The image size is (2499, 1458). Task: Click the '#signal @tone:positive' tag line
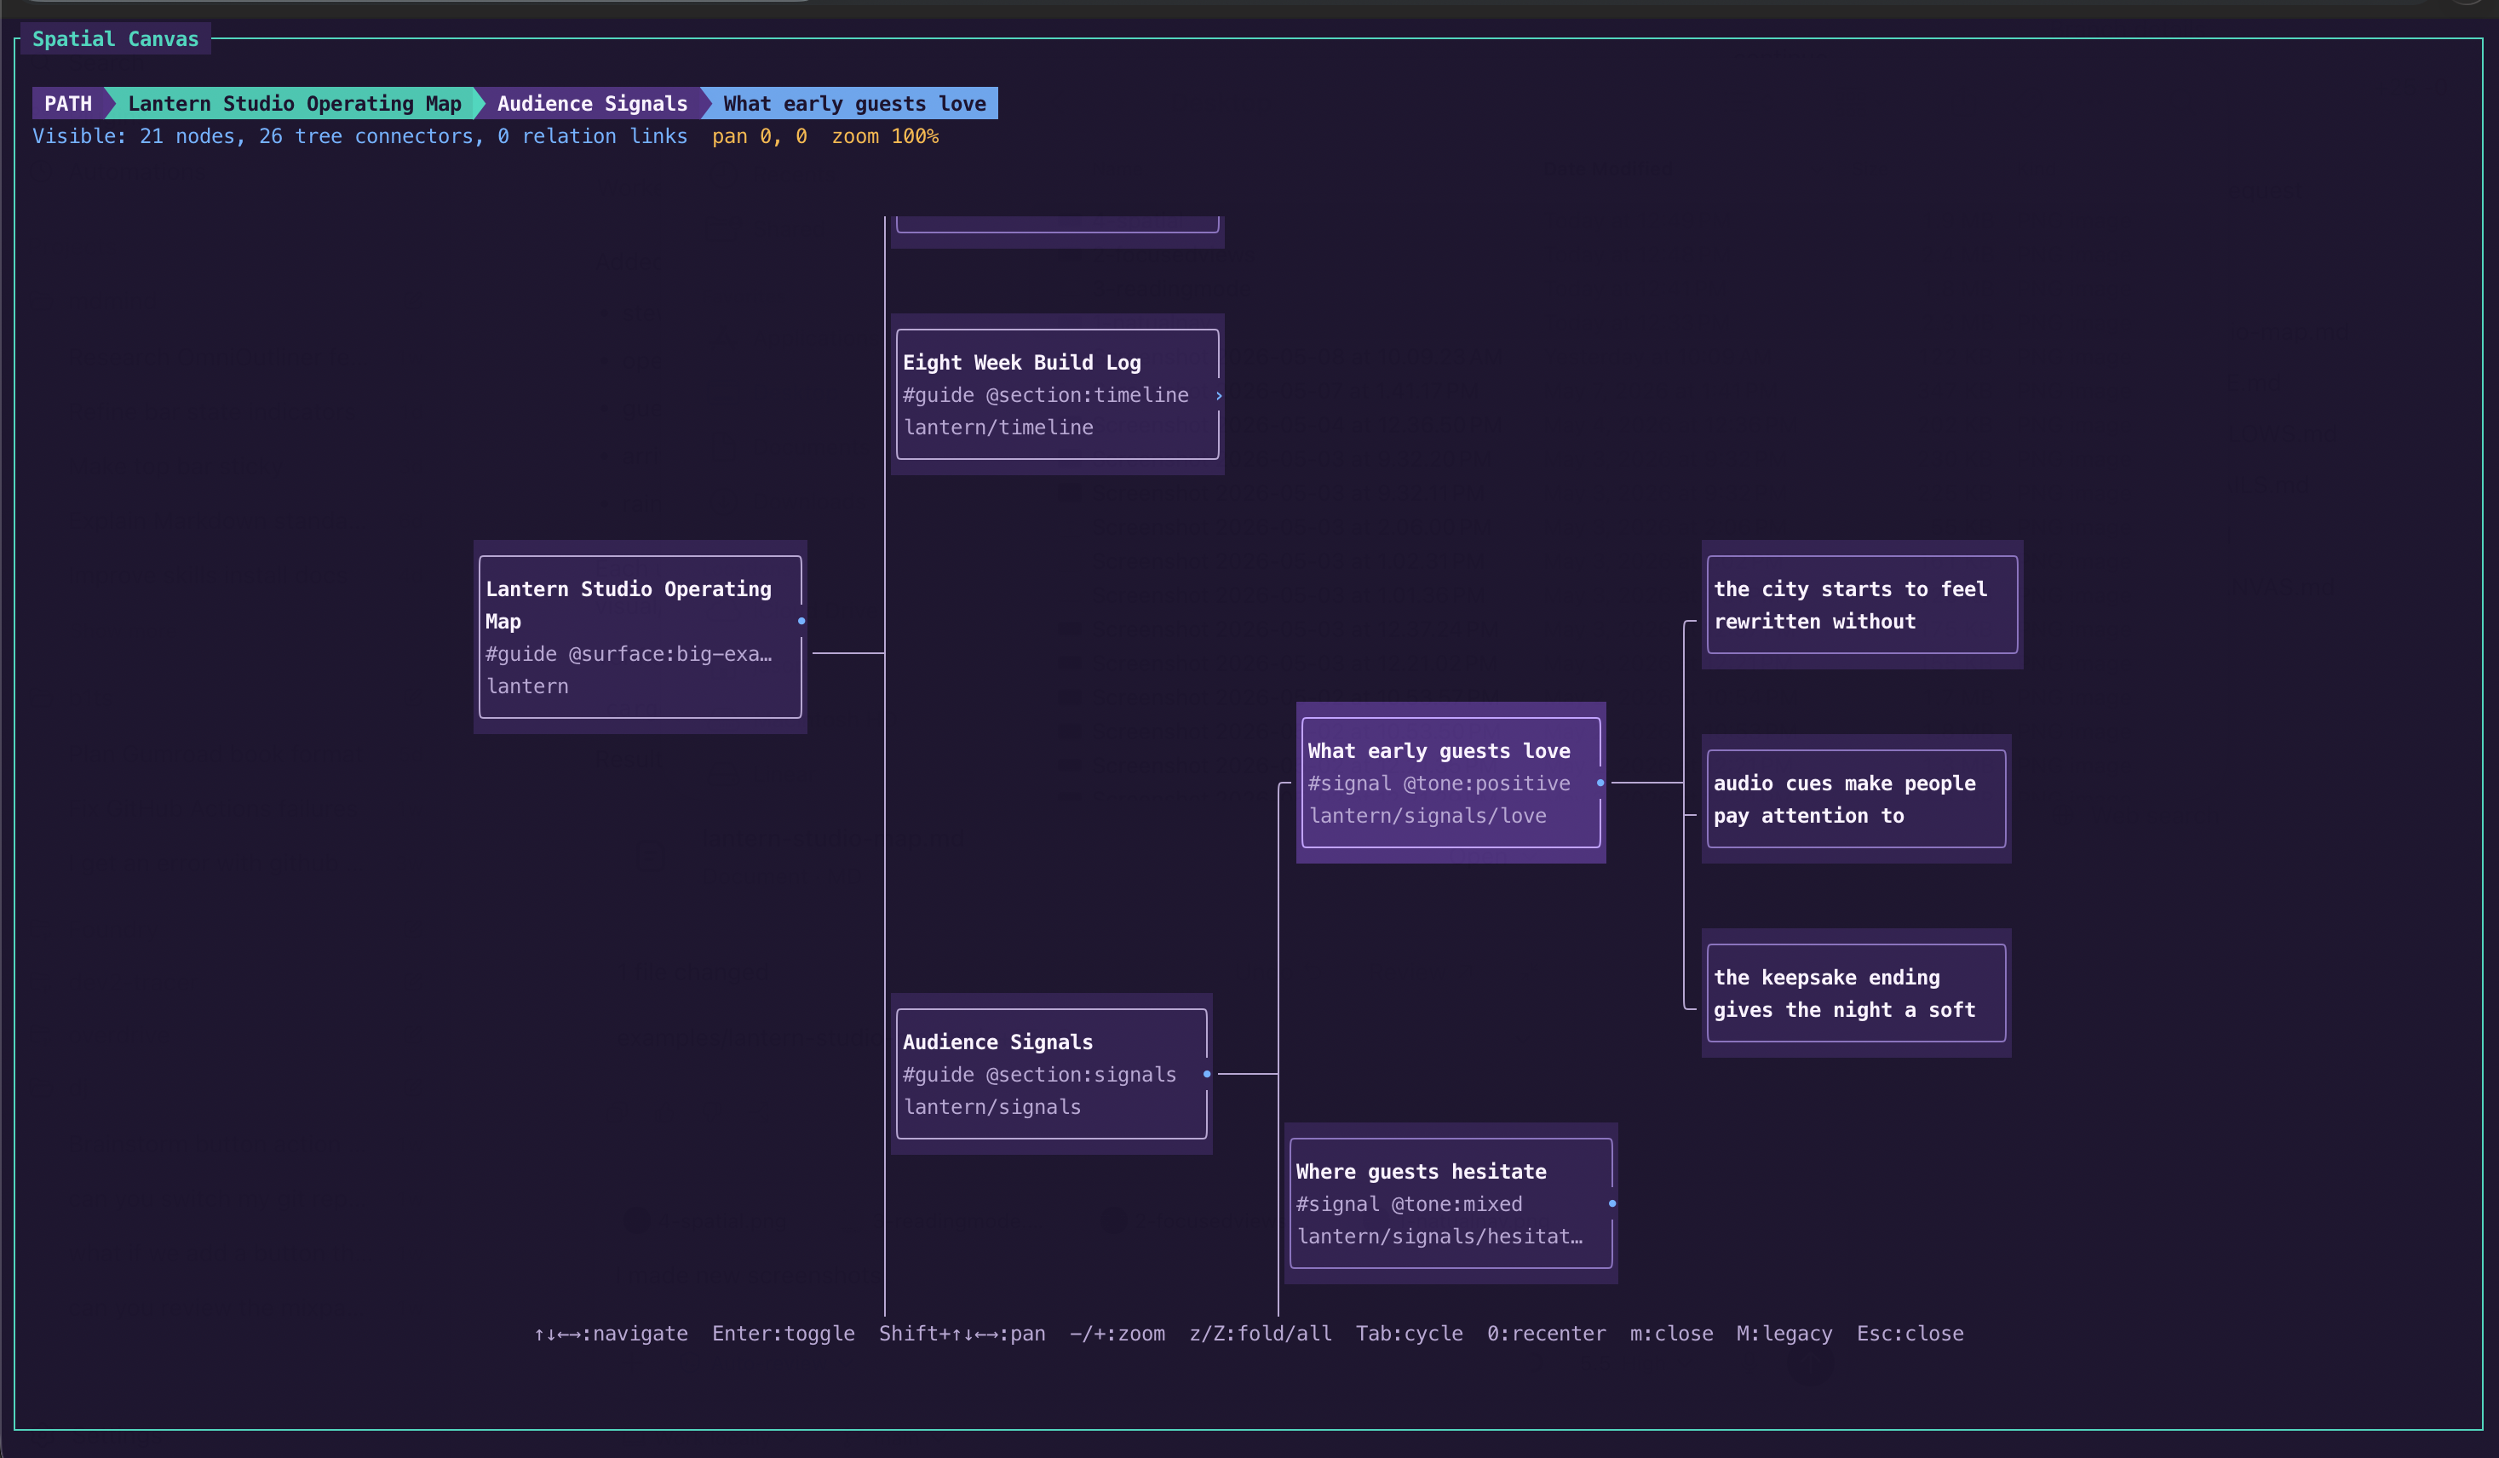click(x=1439, y=784)
